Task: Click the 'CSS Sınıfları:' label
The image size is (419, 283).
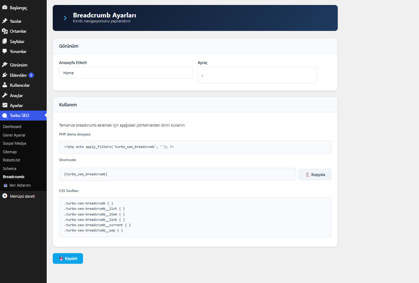Action: pyautogui.click(x=69, y=191)
